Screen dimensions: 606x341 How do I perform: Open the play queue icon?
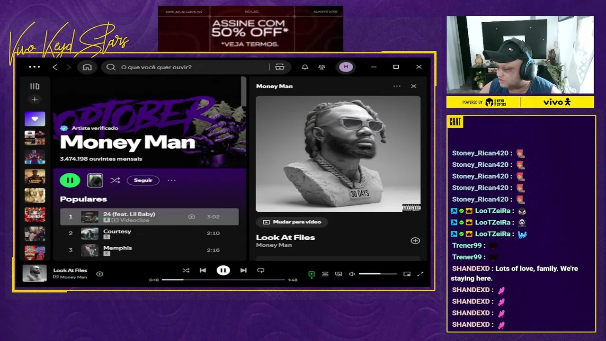325,274
